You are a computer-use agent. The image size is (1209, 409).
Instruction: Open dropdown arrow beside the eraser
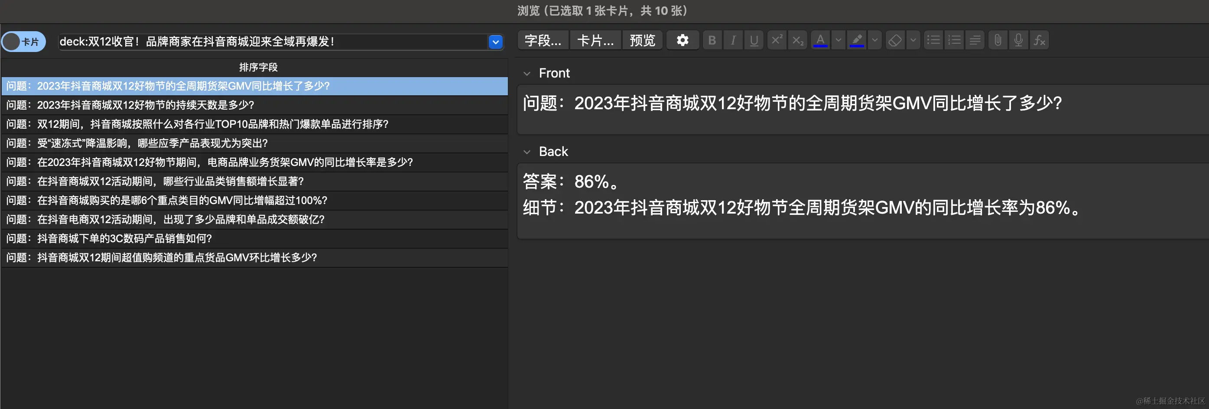(x=913, y=40)
